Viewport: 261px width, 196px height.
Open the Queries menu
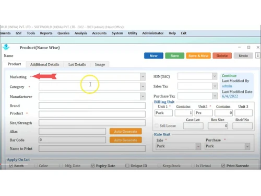point(63,33)
